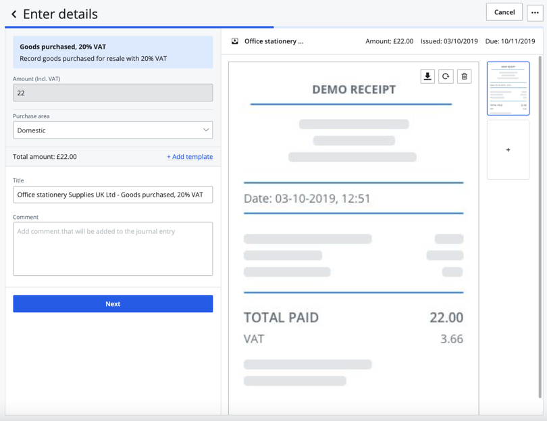This screenshot has width=547, height=421.
Task: Click Cancel in the top right
Action: click(x=504, y=12)
